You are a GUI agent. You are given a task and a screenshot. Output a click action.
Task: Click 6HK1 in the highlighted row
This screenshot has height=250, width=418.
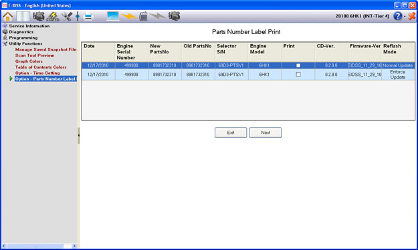pyautogui.click(x=264, y=65)
